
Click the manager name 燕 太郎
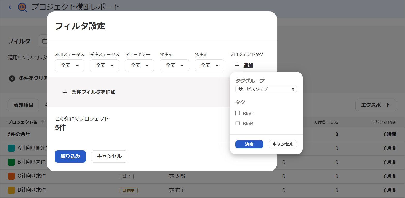click(x=177, y=176)
